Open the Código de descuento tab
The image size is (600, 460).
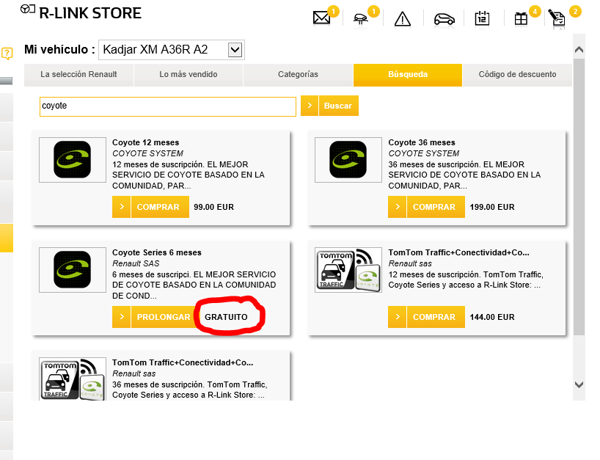pyautogui.click(x=517, y=75)
